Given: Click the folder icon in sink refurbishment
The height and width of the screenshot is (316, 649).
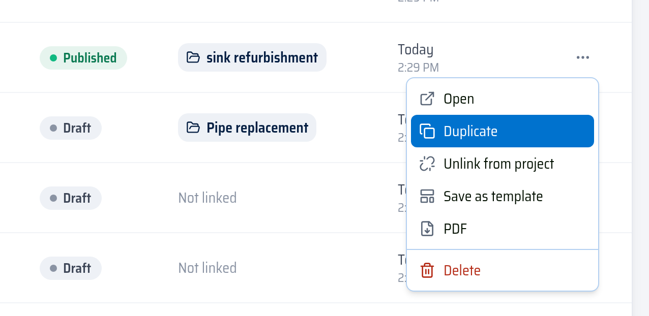Looking at the screenshot, I should click(193, 57).
